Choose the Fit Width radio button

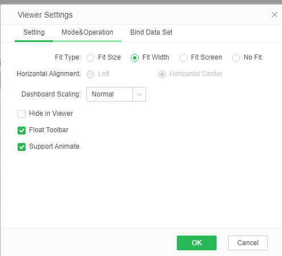tap(135, 58)
